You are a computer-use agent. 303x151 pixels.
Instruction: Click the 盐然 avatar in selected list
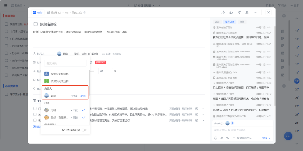coord(46,117)
